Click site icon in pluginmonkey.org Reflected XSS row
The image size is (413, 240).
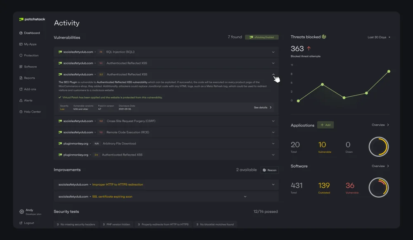(60, 155)
